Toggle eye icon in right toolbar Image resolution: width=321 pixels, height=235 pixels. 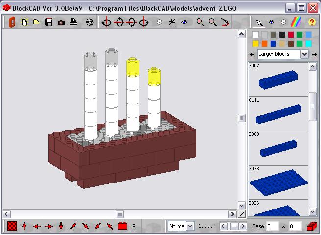tap(272, 22)
